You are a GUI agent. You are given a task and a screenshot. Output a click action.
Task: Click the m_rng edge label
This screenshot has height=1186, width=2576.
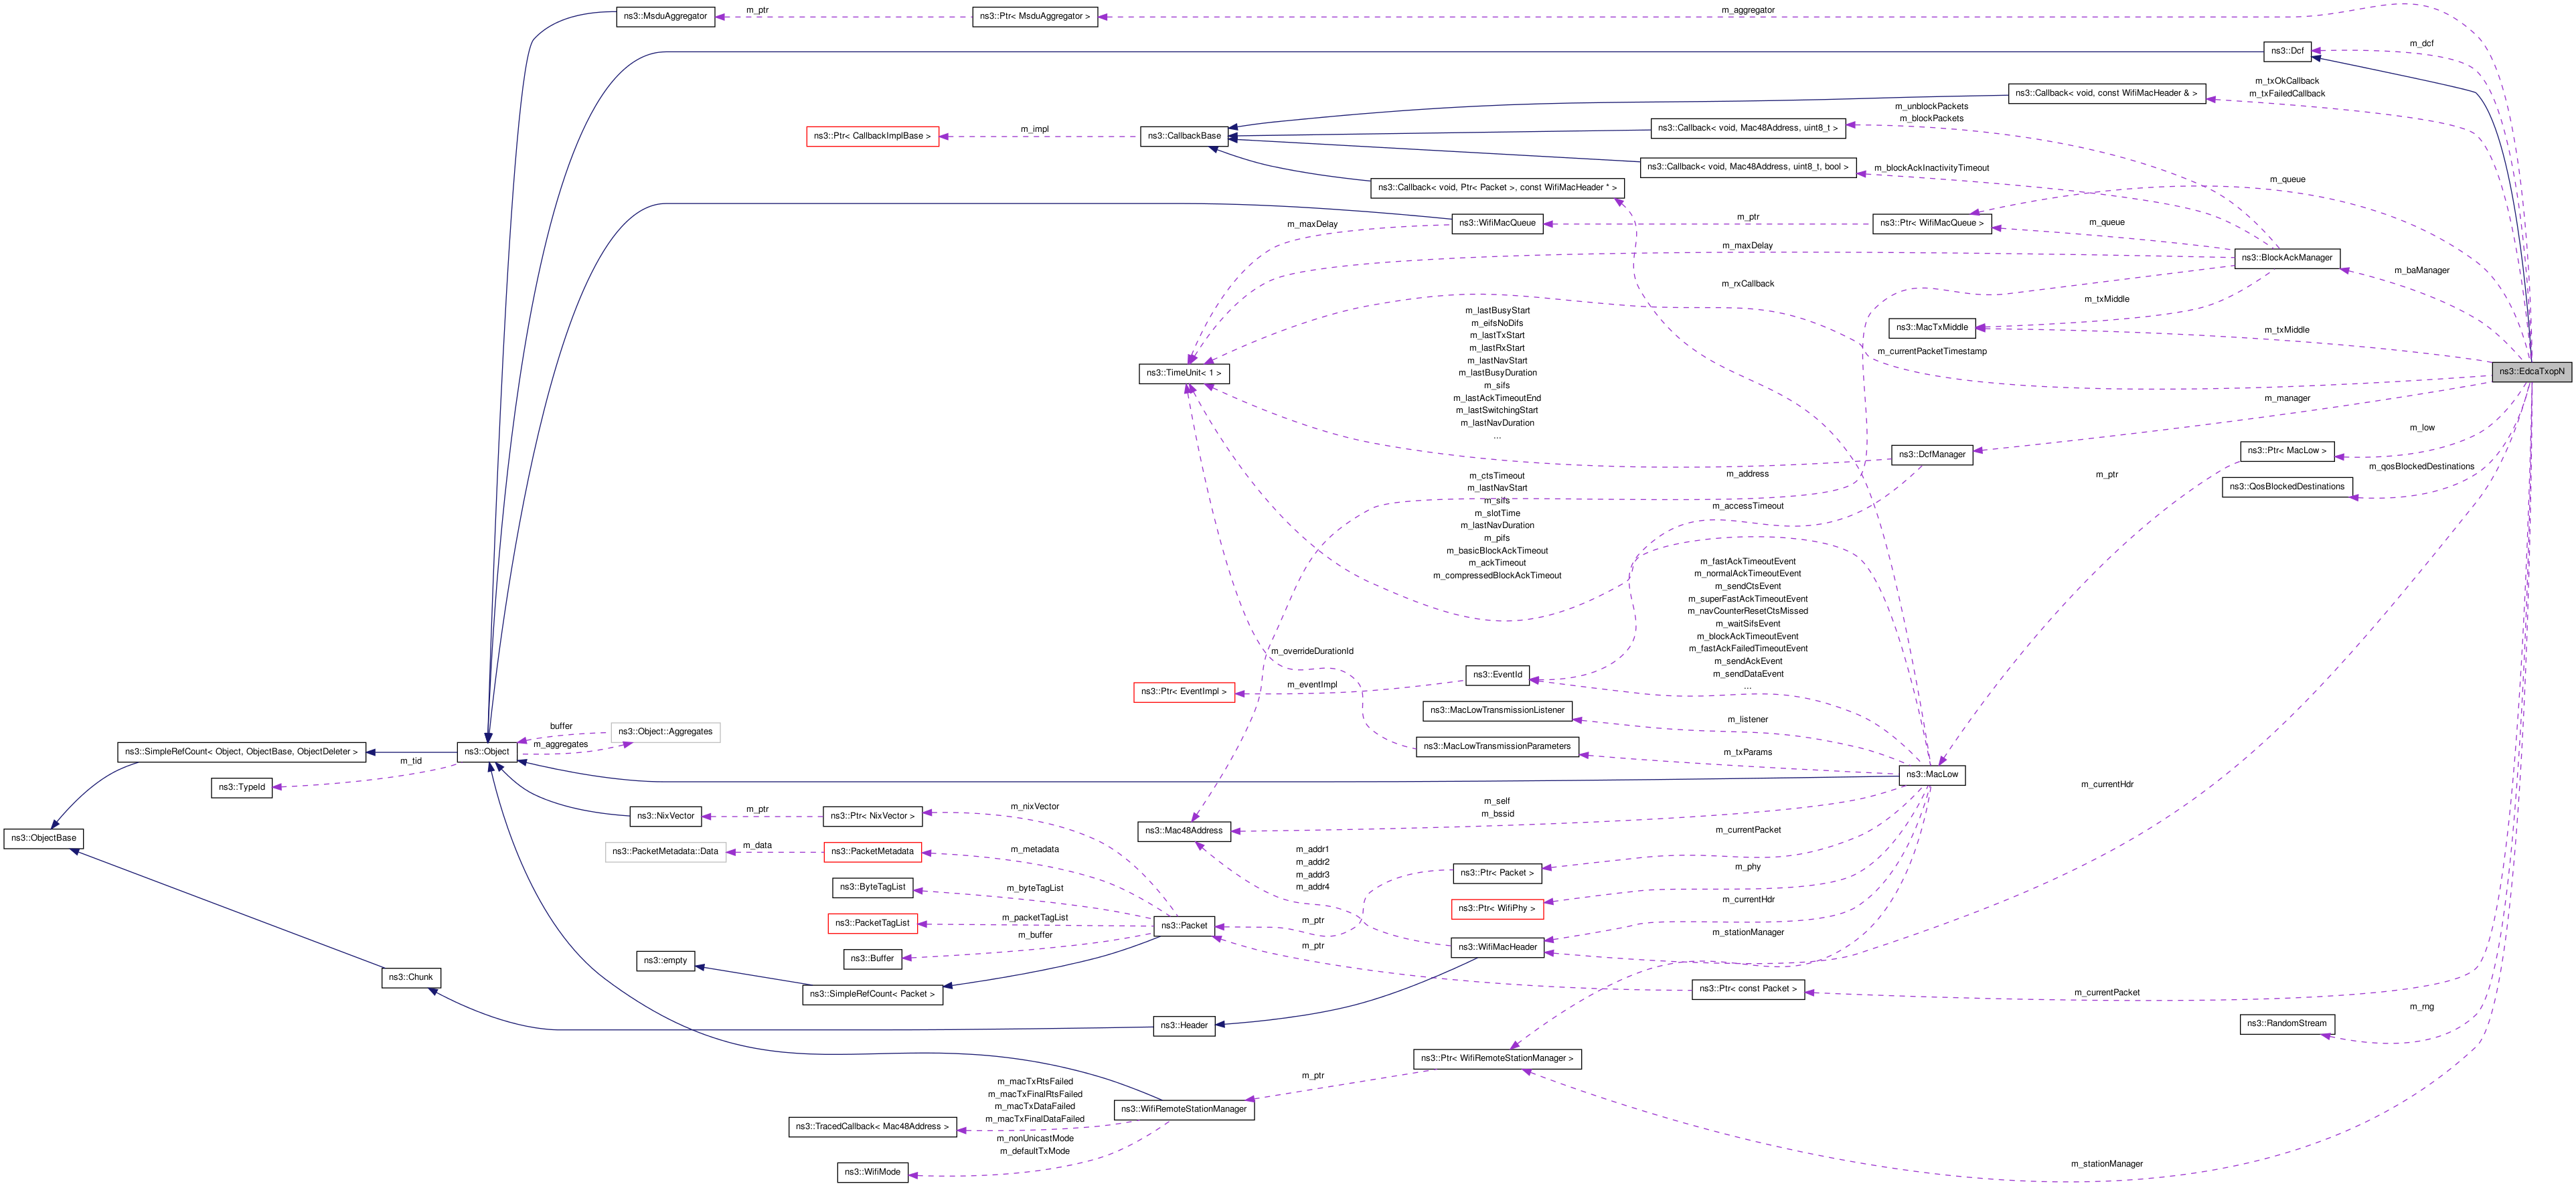tap(2422, 1007)
